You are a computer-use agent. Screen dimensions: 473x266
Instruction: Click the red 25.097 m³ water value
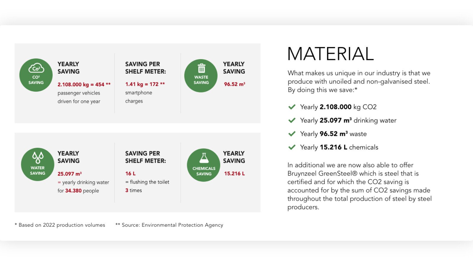click(x=69, y=174)
